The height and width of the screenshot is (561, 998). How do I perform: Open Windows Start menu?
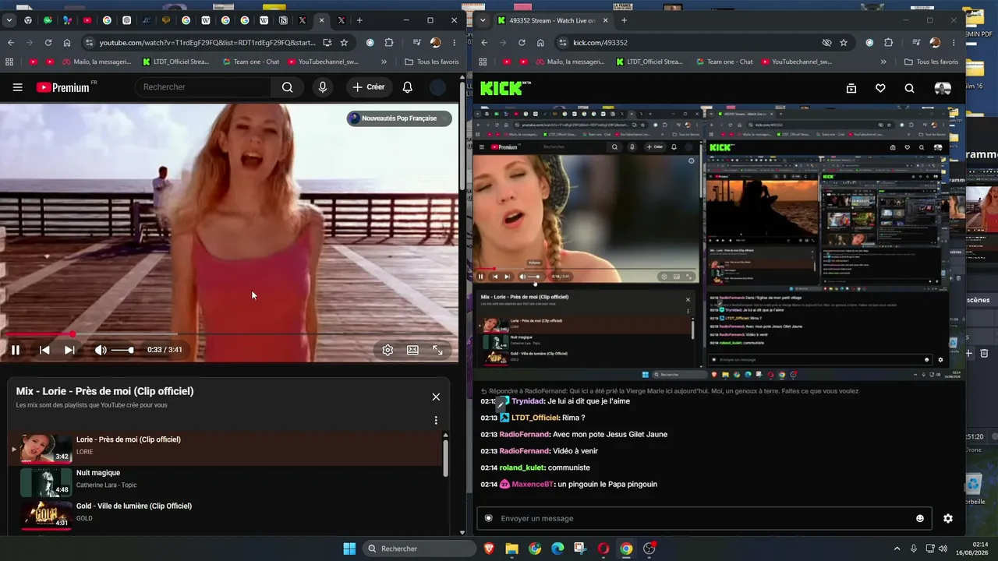click(x=349, y=549)
